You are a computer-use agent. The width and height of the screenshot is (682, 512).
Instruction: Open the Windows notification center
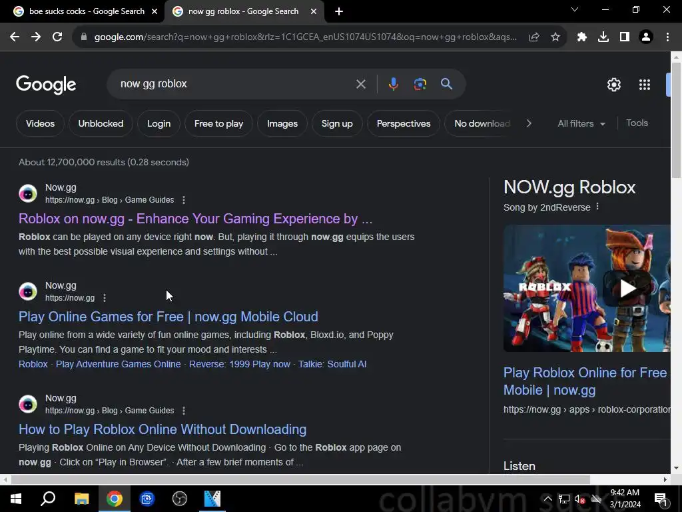(661, 499)
